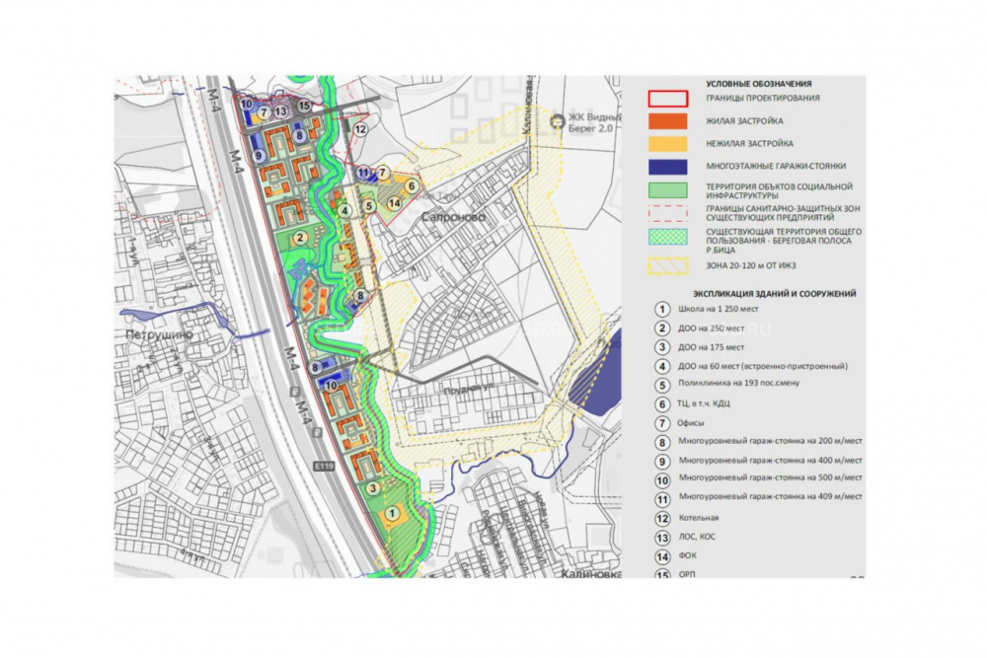Click the Условные обозначения heading
987x658 pixels.
tap(758, 84)
